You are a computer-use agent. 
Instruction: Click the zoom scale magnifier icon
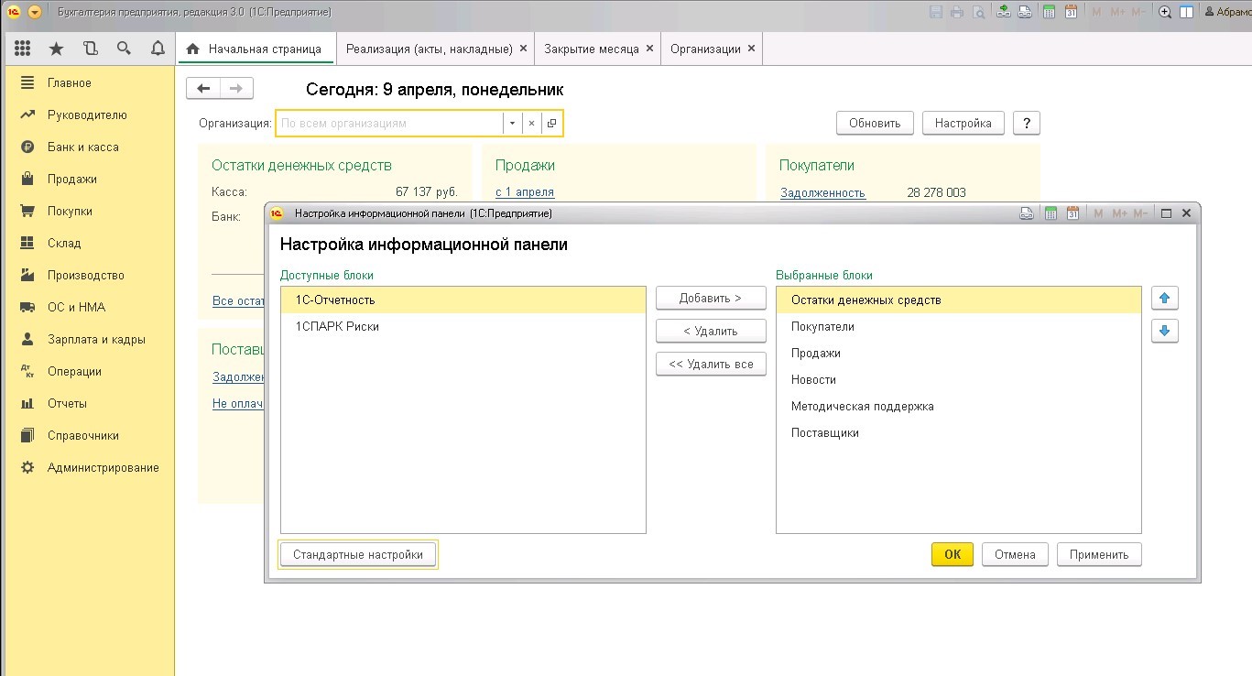pos(1165,12)
